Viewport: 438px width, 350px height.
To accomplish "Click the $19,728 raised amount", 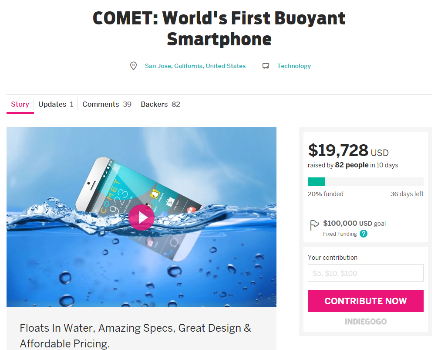I will pos(338,150).
